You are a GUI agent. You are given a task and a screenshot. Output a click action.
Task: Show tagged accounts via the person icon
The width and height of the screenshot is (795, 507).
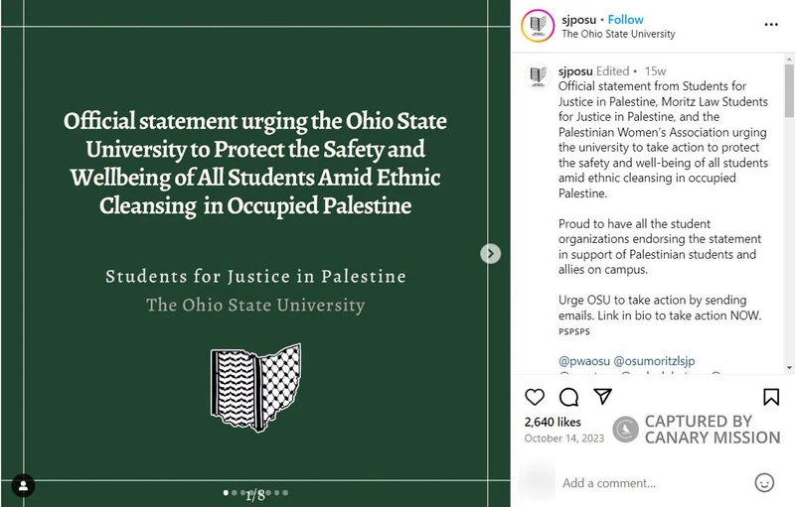tap(23, 485)
